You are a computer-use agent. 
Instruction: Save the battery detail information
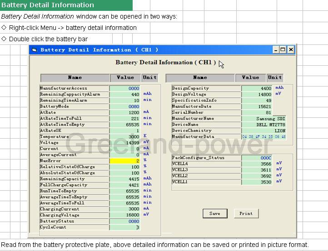(215, 213)
